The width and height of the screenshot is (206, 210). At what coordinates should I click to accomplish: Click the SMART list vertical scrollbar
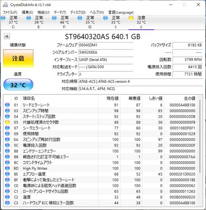[200, 136]
